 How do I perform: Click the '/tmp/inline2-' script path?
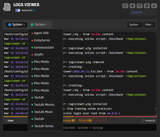(136, 76)
